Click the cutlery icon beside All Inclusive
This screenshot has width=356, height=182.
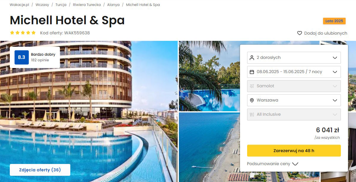click(252, 114)
